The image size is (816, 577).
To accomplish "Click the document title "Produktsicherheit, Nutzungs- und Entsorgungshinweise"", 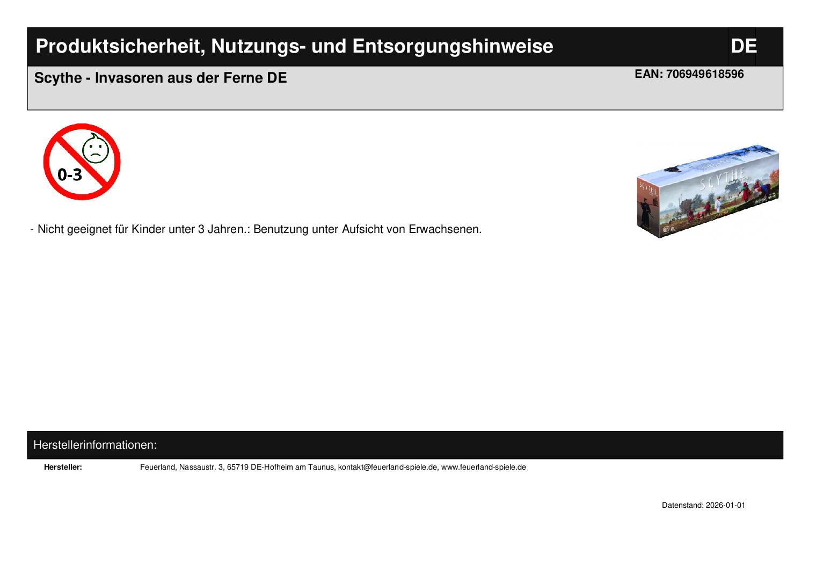I will point(294,46).
